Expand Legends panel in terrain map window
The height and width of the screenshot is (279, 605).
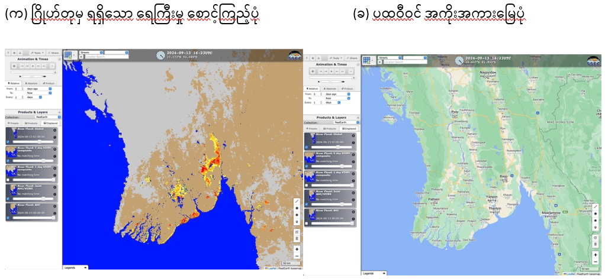tap(373, 273)
